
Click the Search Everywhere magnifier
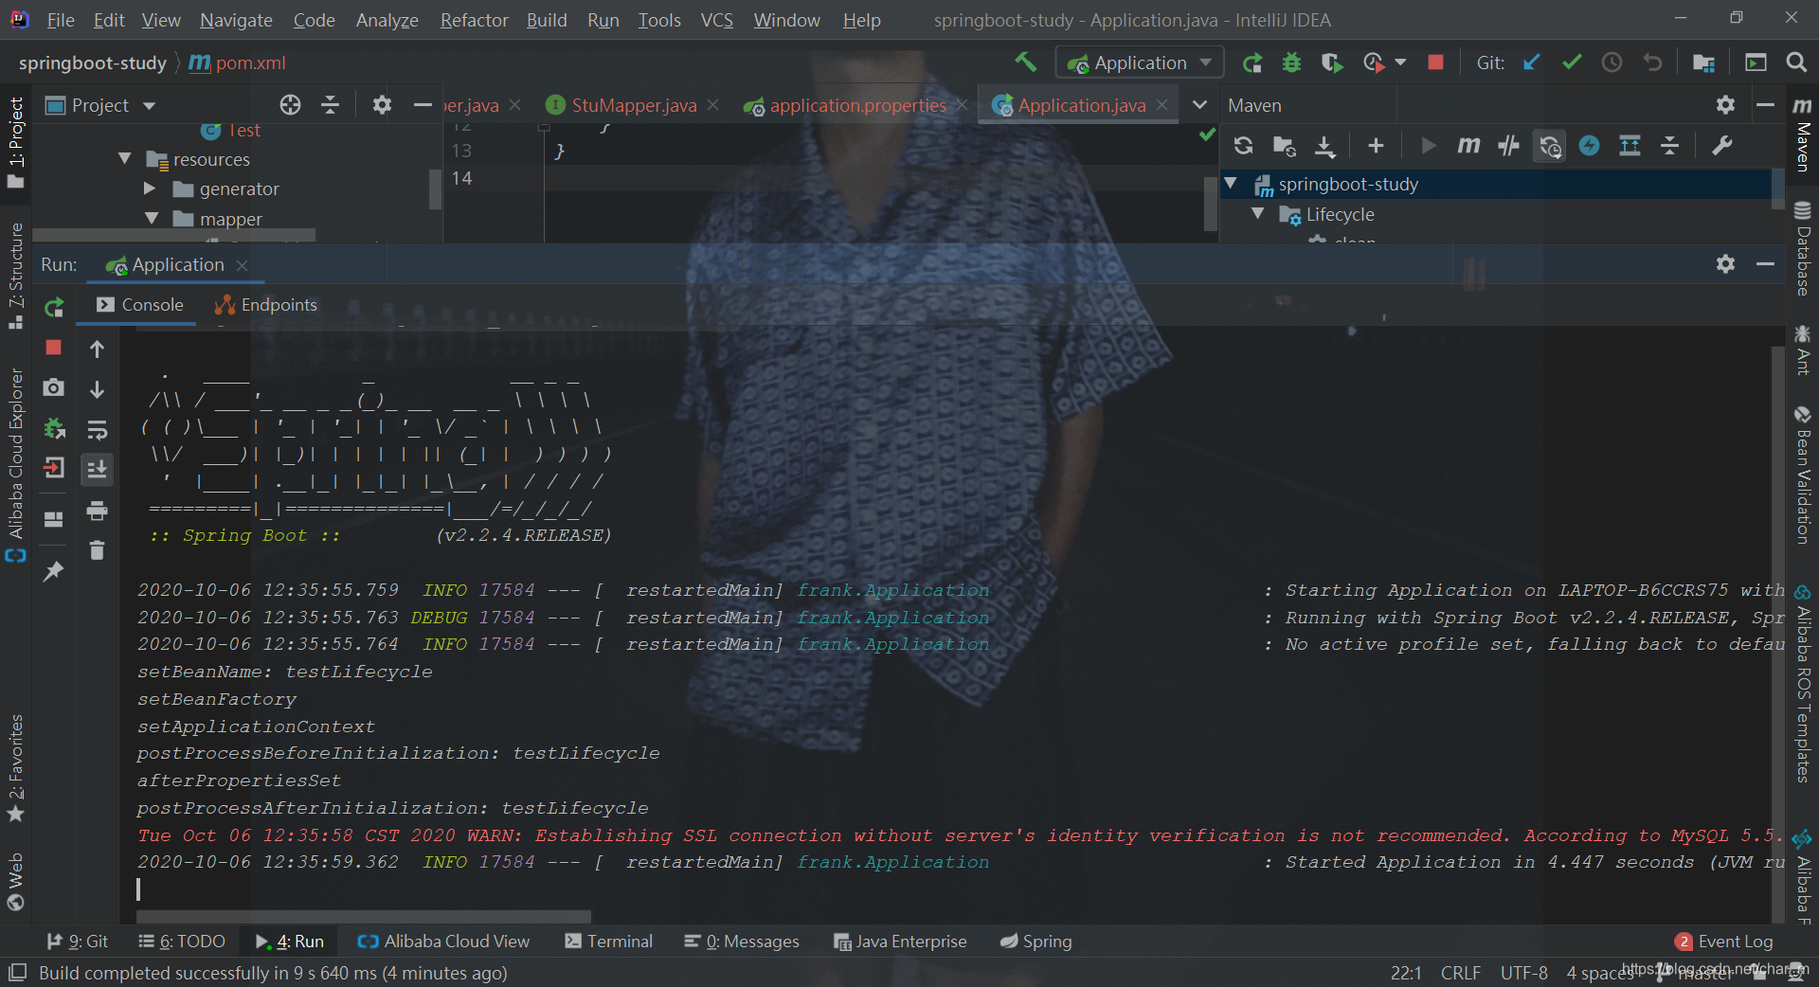tap(1795, 63)
